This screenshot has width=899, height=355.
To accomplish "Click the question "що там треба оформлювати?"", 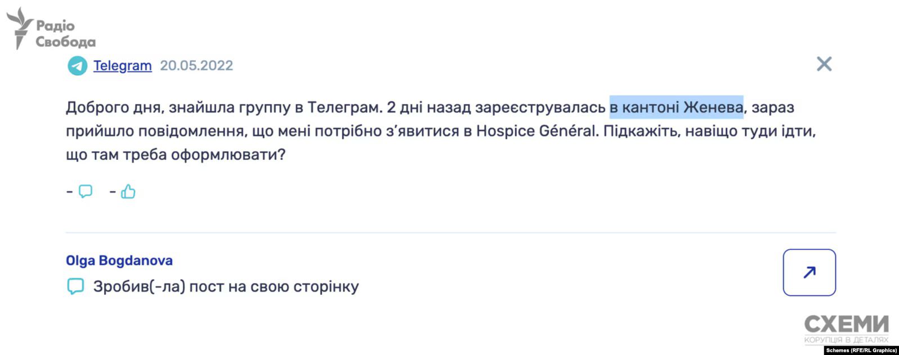I will 176,155.
